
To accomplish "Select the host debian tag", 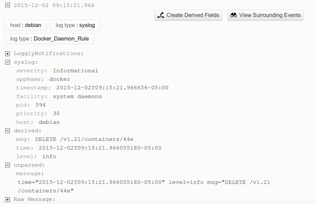I will (x=26, y=25).
